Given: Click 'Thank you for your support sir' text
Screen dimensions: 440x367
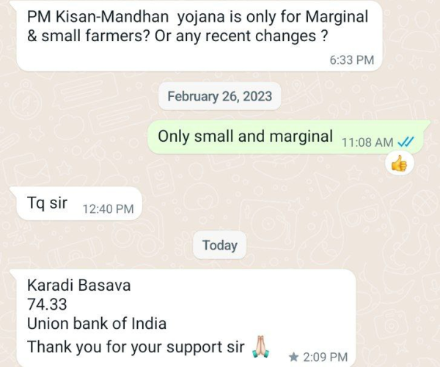Looking at the screenshot, I should pos(136,346).
